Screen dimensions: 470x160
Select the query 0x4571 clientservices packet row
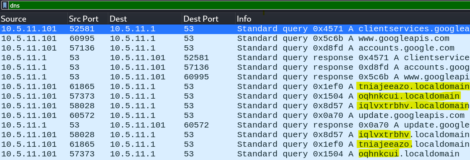pos(235,29)
